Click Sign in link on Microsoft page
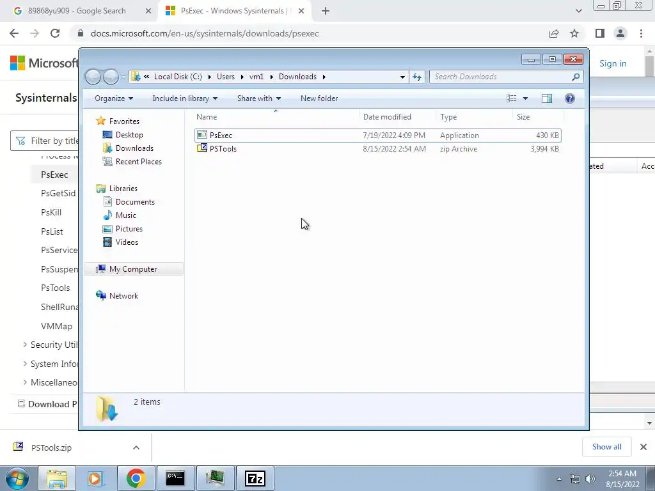655x491 pixels. 613,63
